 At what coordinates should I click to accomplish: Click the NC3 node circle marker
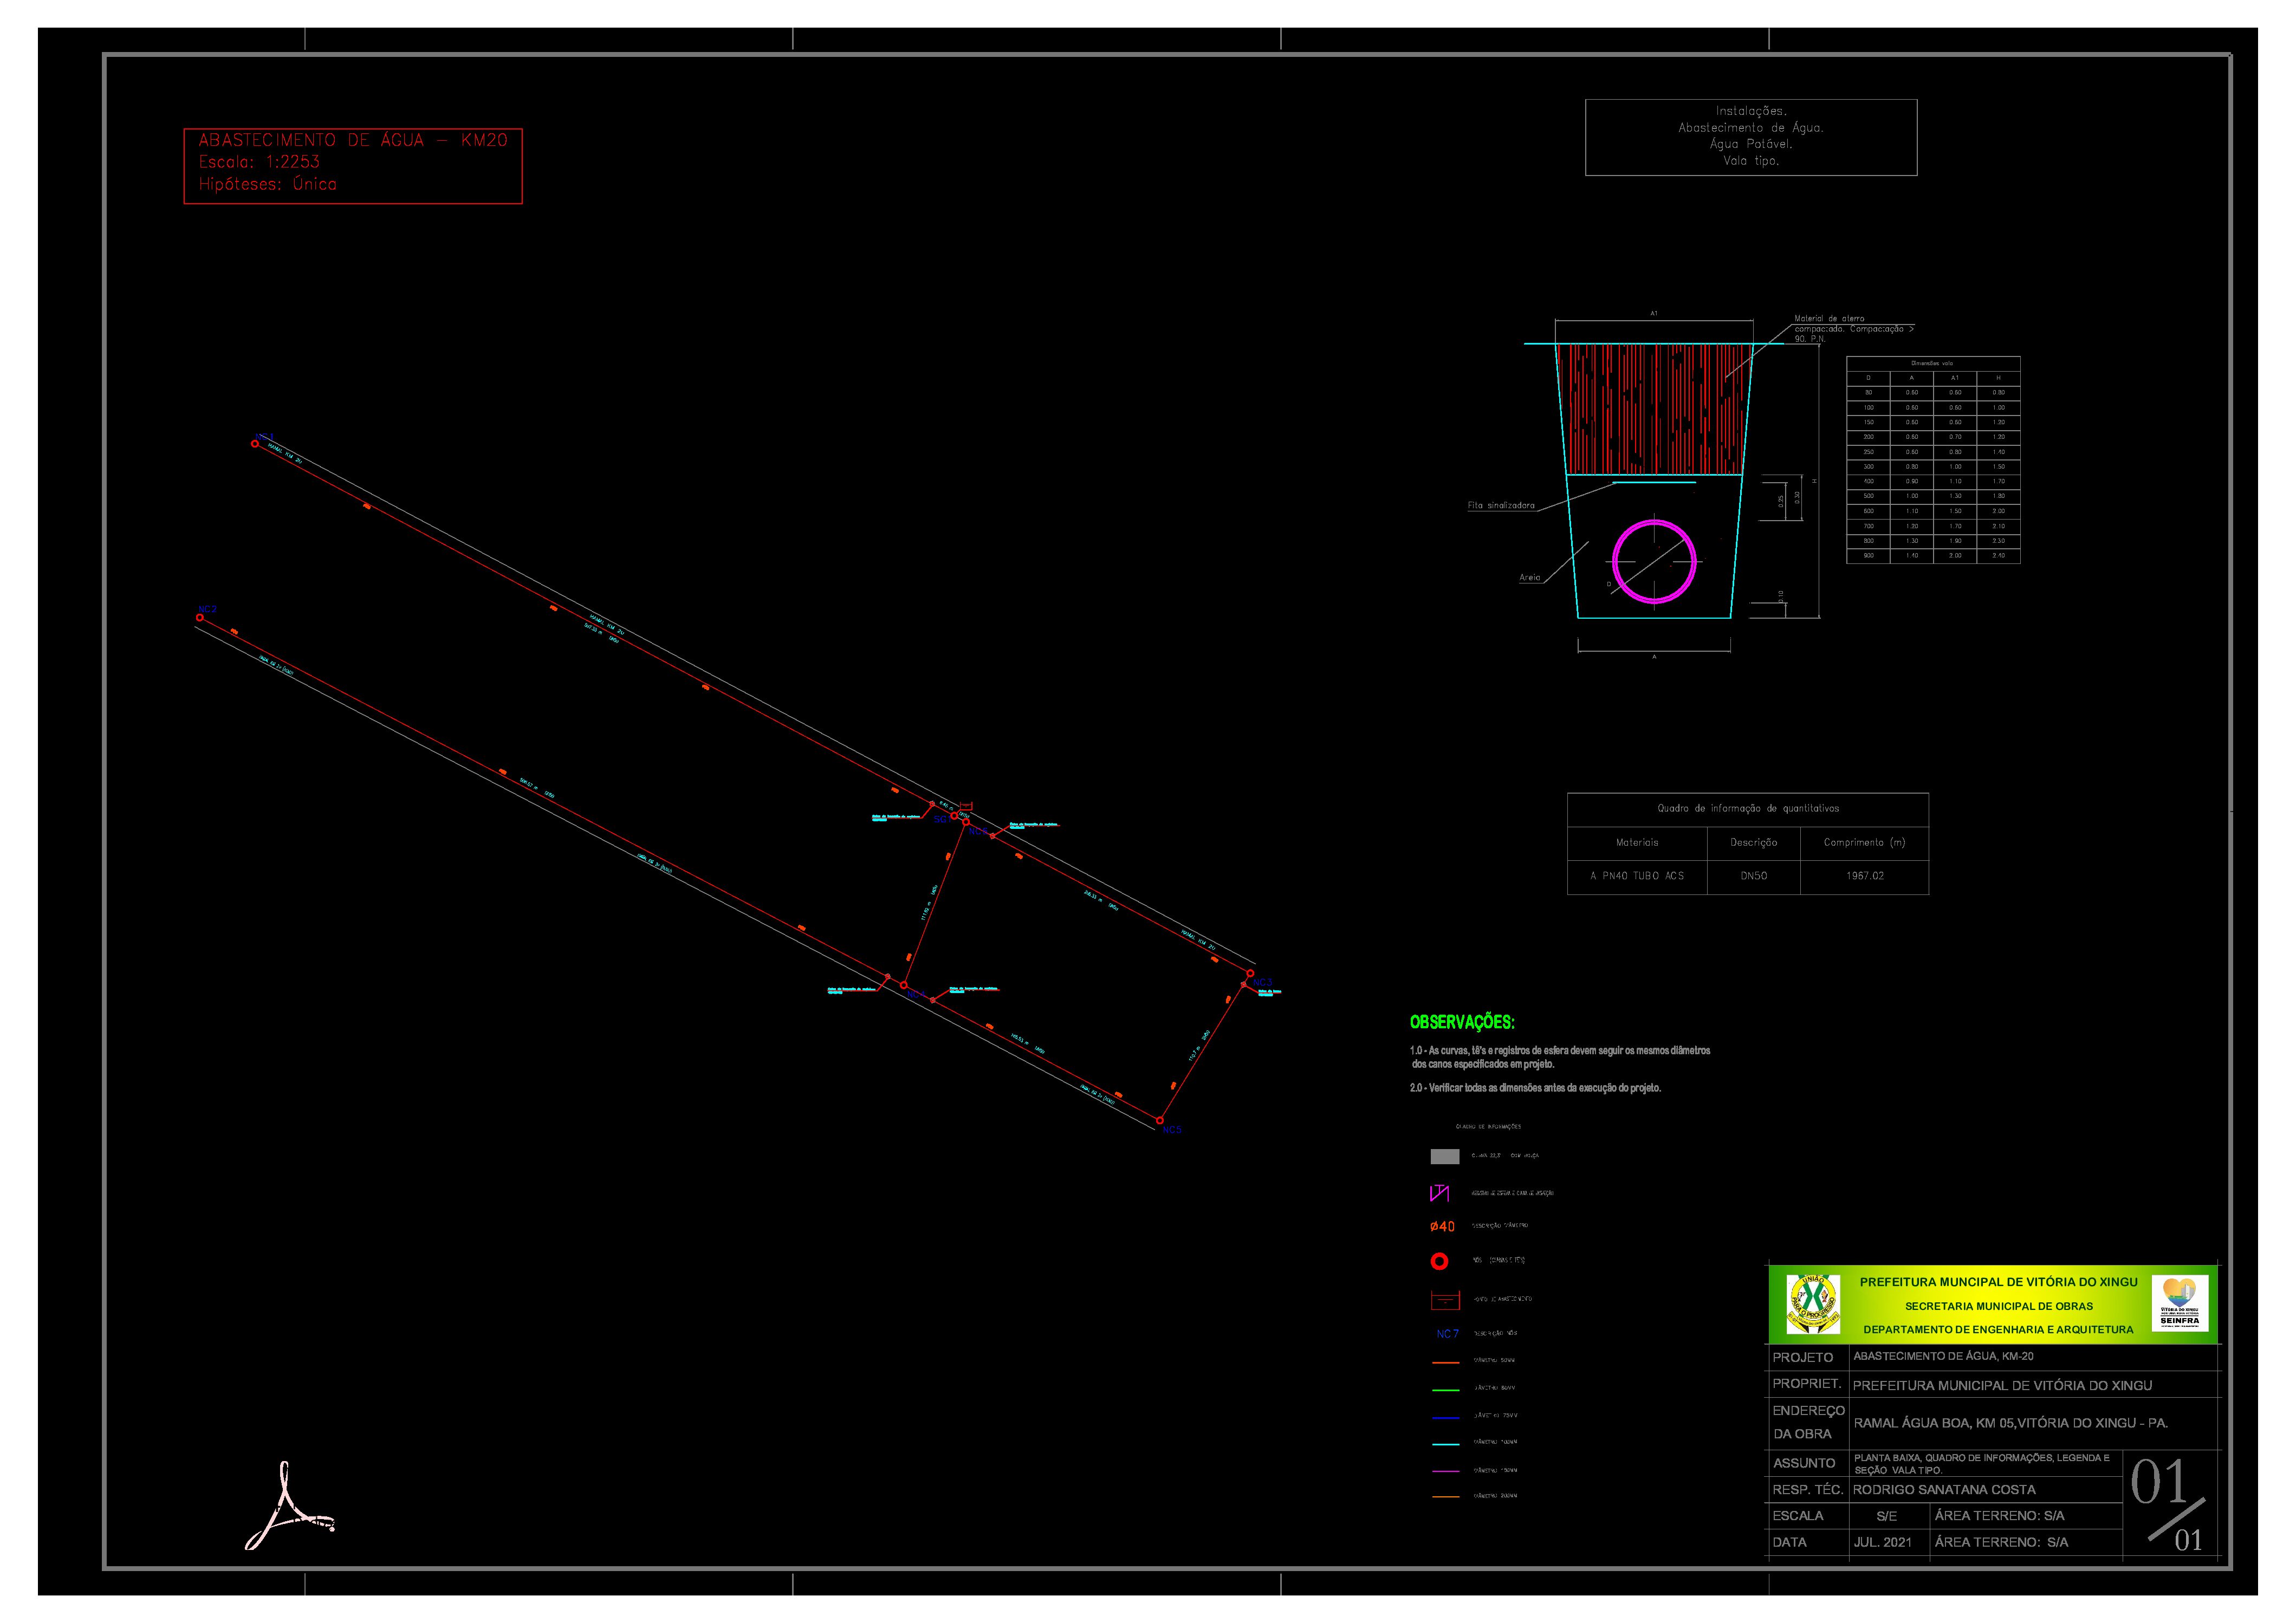coord(1250,973)
